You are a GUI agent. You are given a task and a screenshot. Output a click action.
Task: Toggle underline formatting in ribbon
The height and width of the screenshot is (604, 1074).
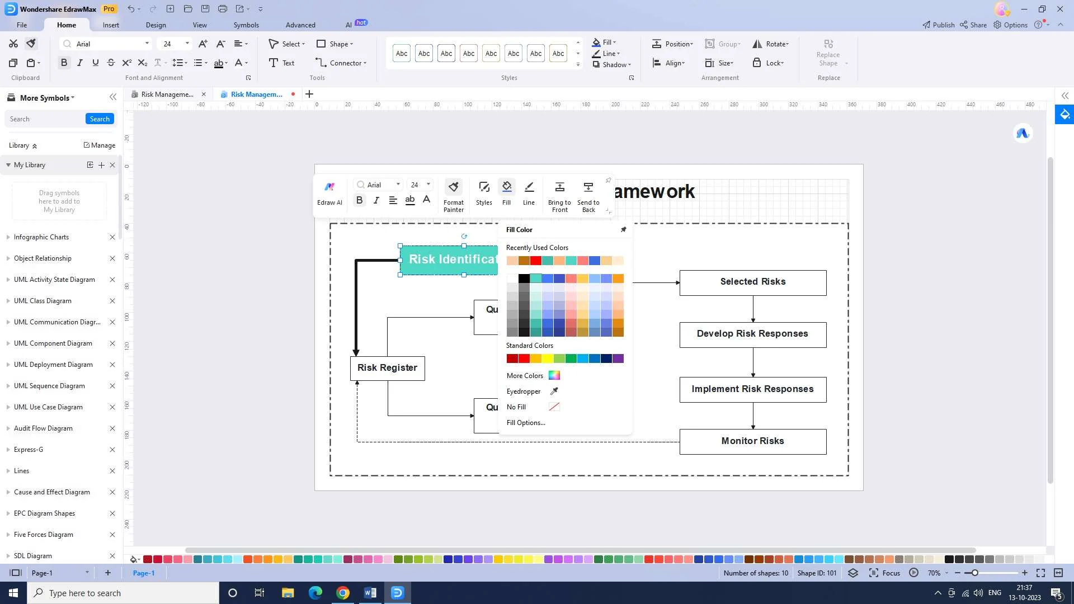[x=95, y=63]
